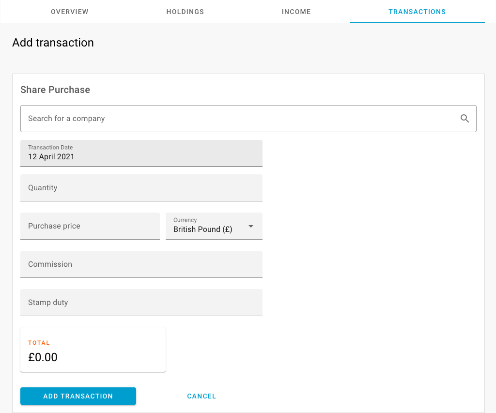Click the Stamp duty field
This screenshot has height=413, width=496.
pos(141,303)
